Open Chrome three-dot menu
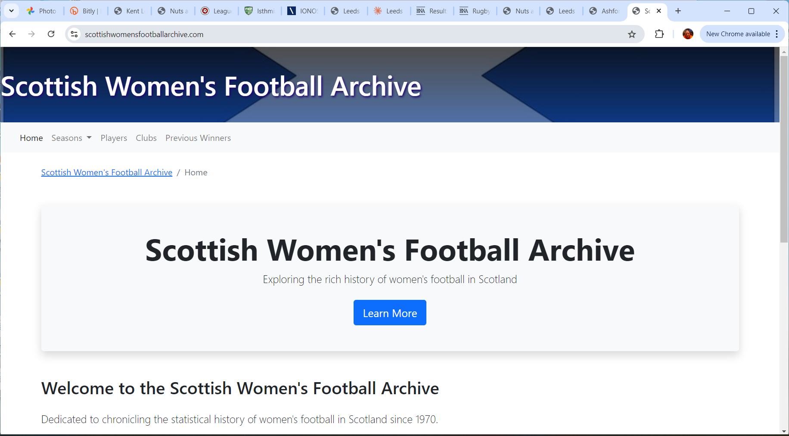Screen dimensions: 789x436 (x=777, y=34)
